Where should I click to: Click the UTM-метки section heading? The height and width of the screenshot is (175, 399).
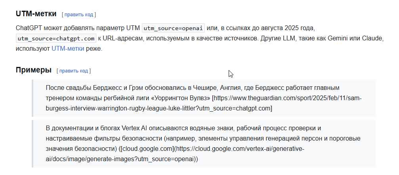[x=36, y=14]
